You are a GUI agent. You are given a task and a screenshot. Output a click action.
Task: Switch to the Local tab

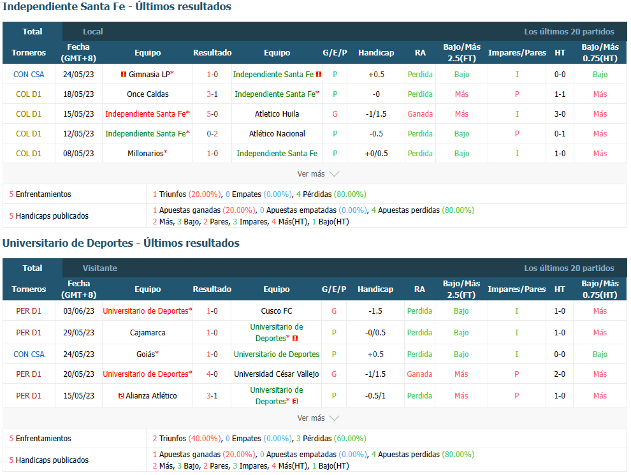[x=92, y=31]
